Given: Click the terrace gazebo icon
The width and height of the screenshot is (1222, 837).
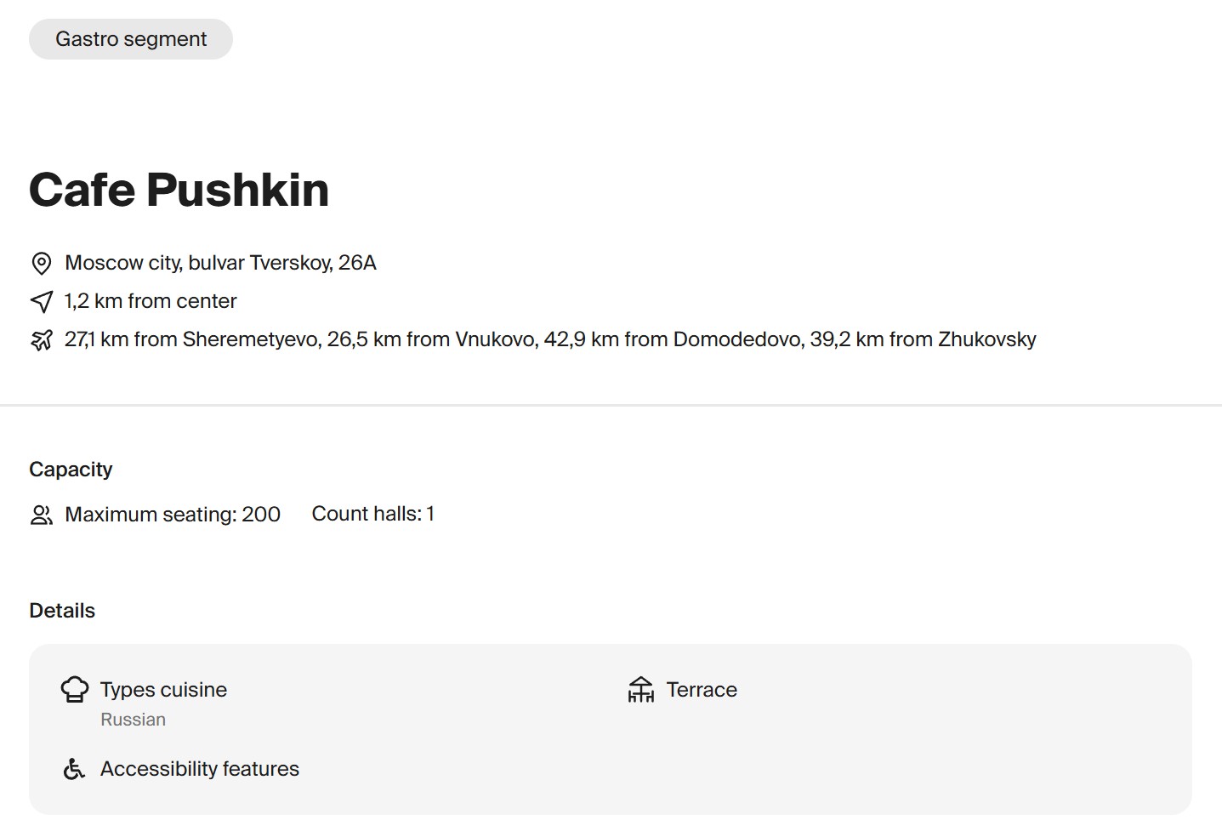Looking at the screenshot, I should 640,689.
